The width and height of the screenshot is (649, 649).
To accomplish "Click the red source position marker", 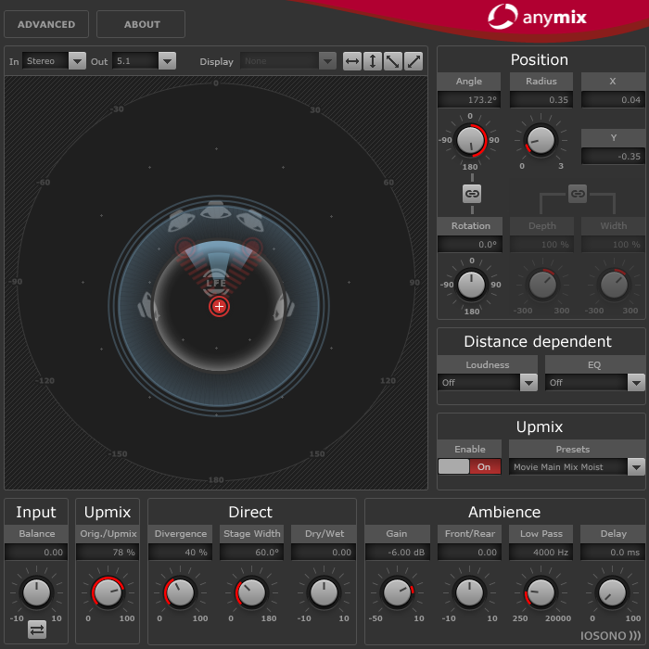I will click(219, 306).
